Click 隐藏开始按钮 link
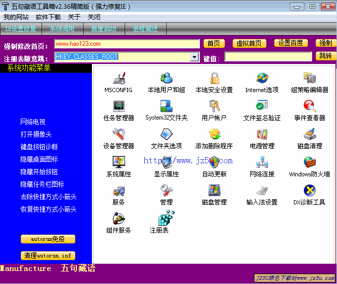 (x=39, y=172)
